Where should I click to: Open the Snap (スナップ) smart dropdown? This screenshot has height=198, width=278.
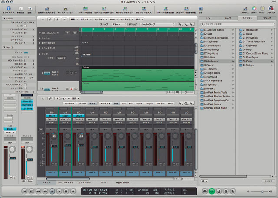click(119, 24)
